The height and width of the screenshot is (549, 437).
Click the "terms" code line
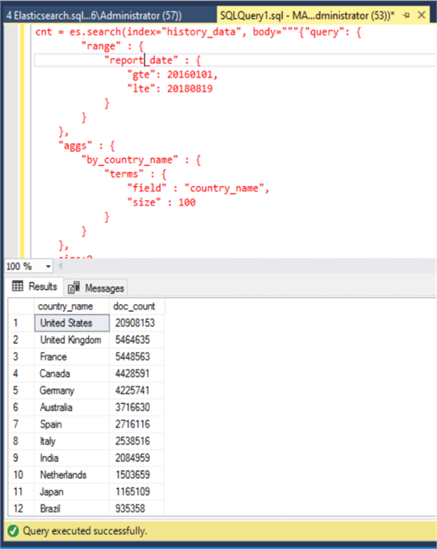[x=135, y=174]
